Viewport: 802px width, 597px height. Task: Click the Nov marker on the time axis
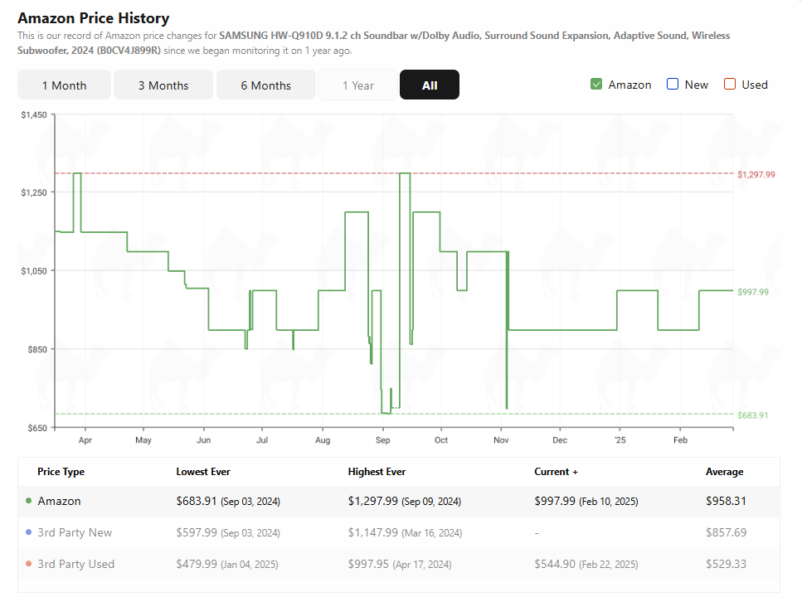click(501, 440)
